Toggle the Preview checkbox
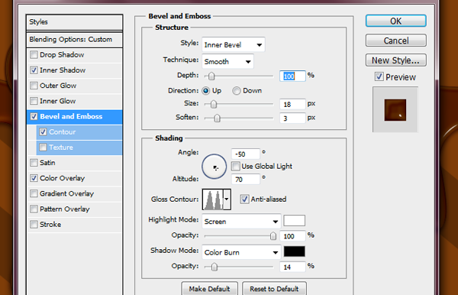 pos(379,77)
